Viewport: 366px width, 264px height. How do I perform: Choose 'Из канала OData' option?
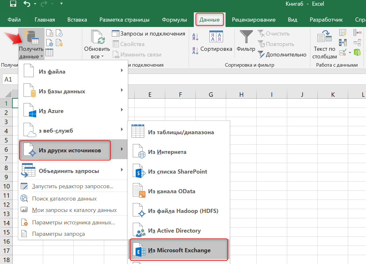click(179, 191)
